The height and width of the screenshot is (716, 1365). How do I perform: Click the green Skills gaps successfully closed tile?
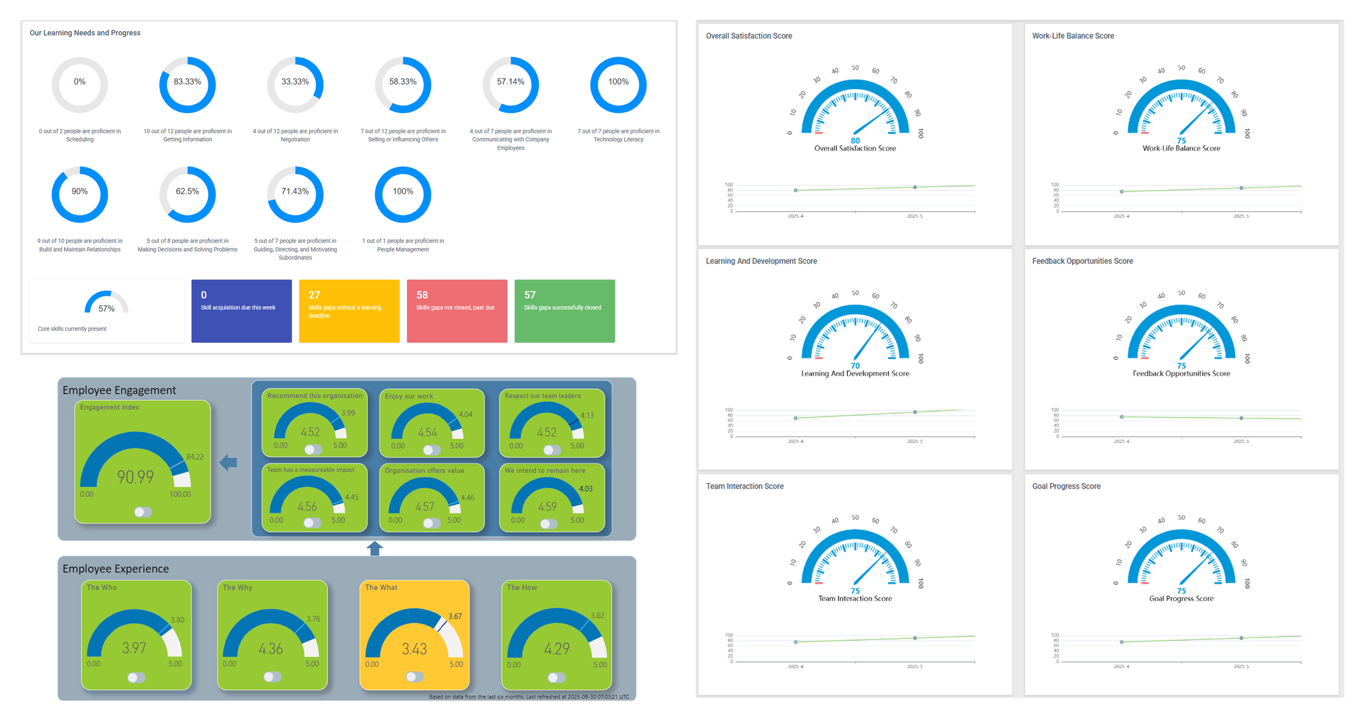(x=564, y=311)
